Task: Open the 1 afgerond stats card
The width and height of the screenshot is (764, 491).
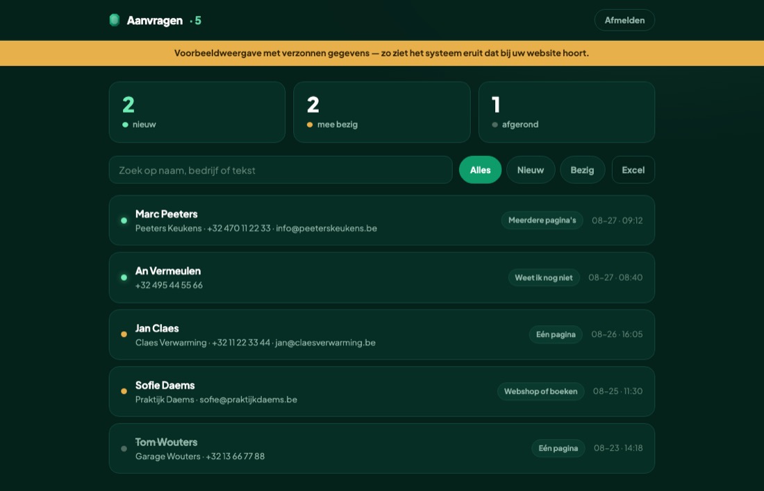Action: click(x=566, y=112)
